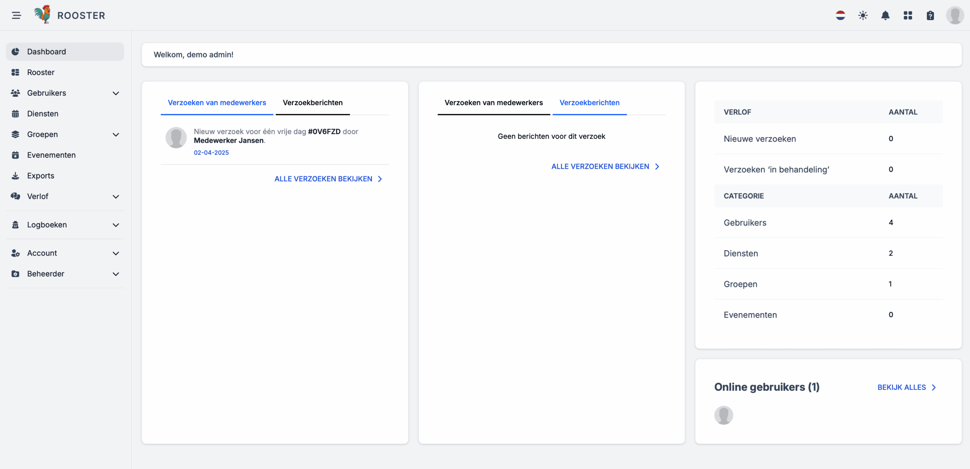970x469 pixels.
Task: Select Verzoeken van medewerkers tab in middle card
Action: click(493, 103)
